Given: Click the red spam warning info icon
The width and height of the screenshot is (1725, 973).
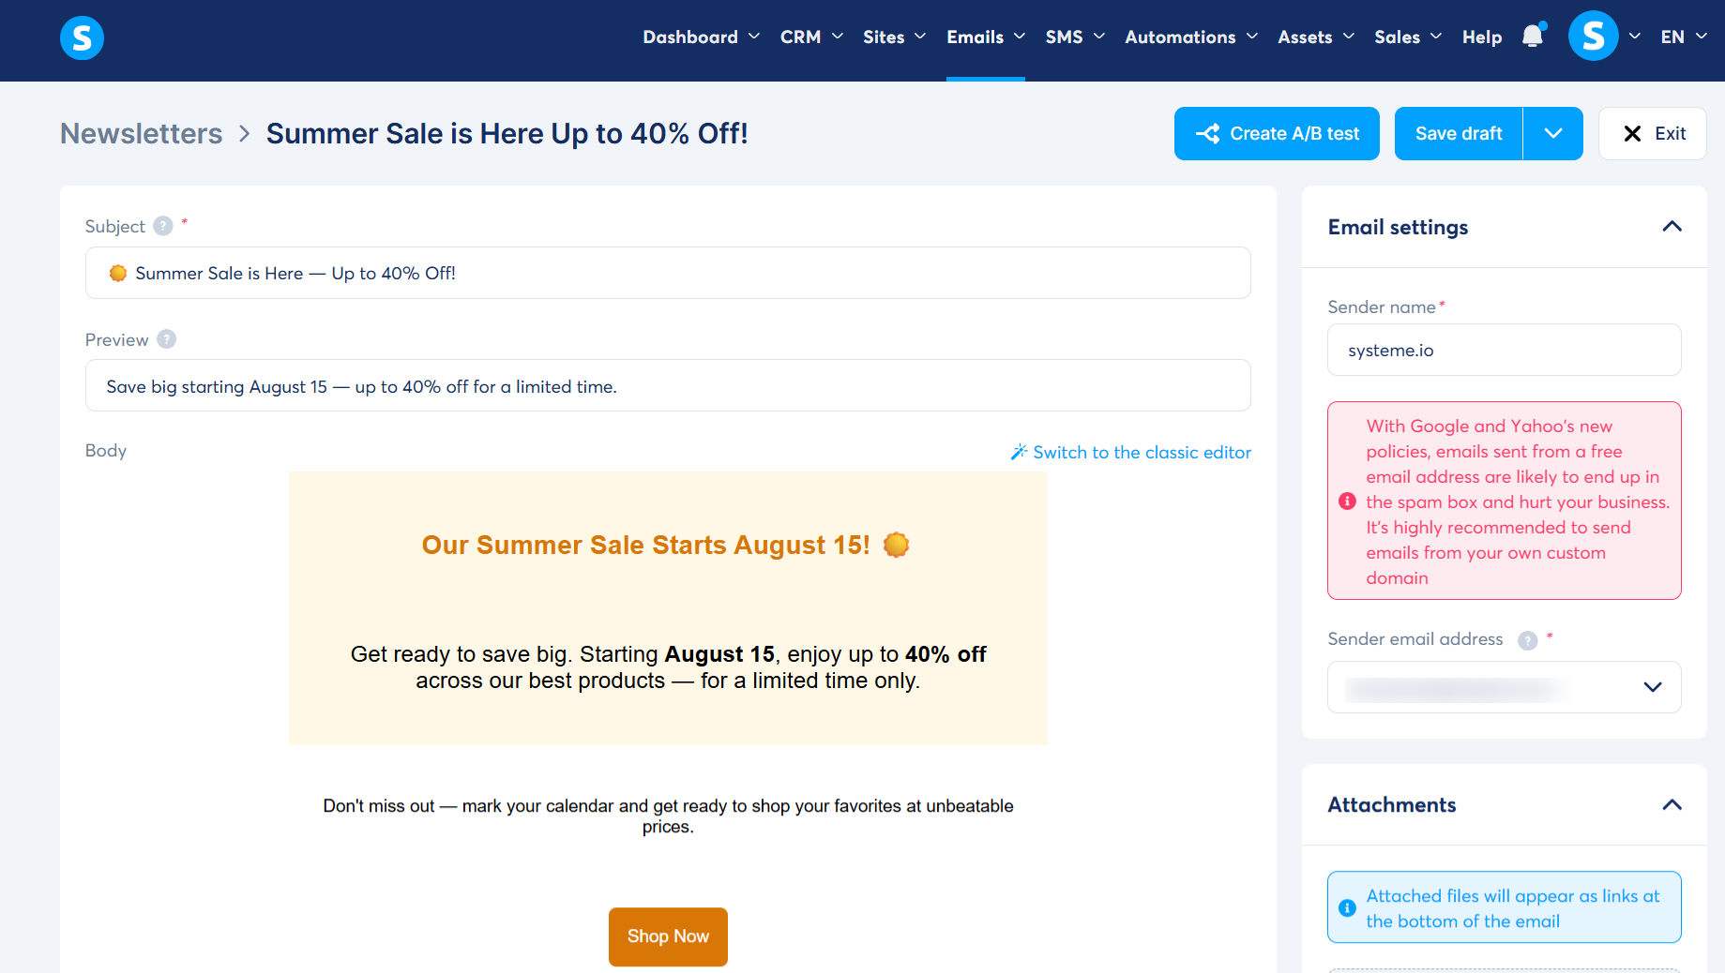Looking at the screenshot, I should pos(1347,501).
